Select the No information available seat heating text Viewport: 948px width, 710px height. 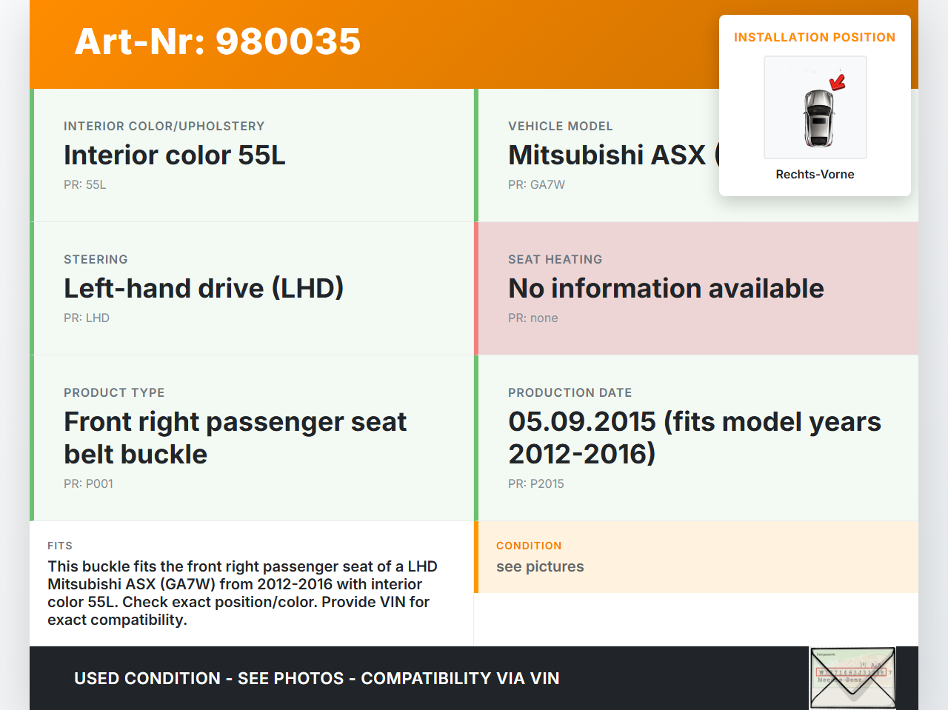pos(666,289)
